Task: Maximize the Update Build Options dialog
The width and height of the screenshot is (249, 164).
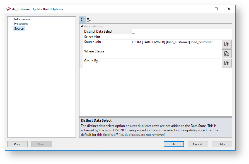Action: (x=216, y=9)
